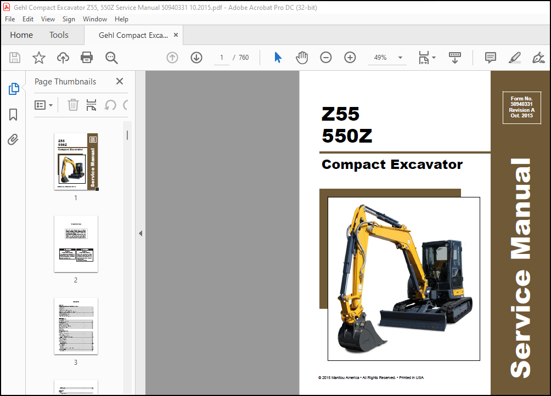Open the sign document pen tool
551x396 pixels.
coord(538,58)
